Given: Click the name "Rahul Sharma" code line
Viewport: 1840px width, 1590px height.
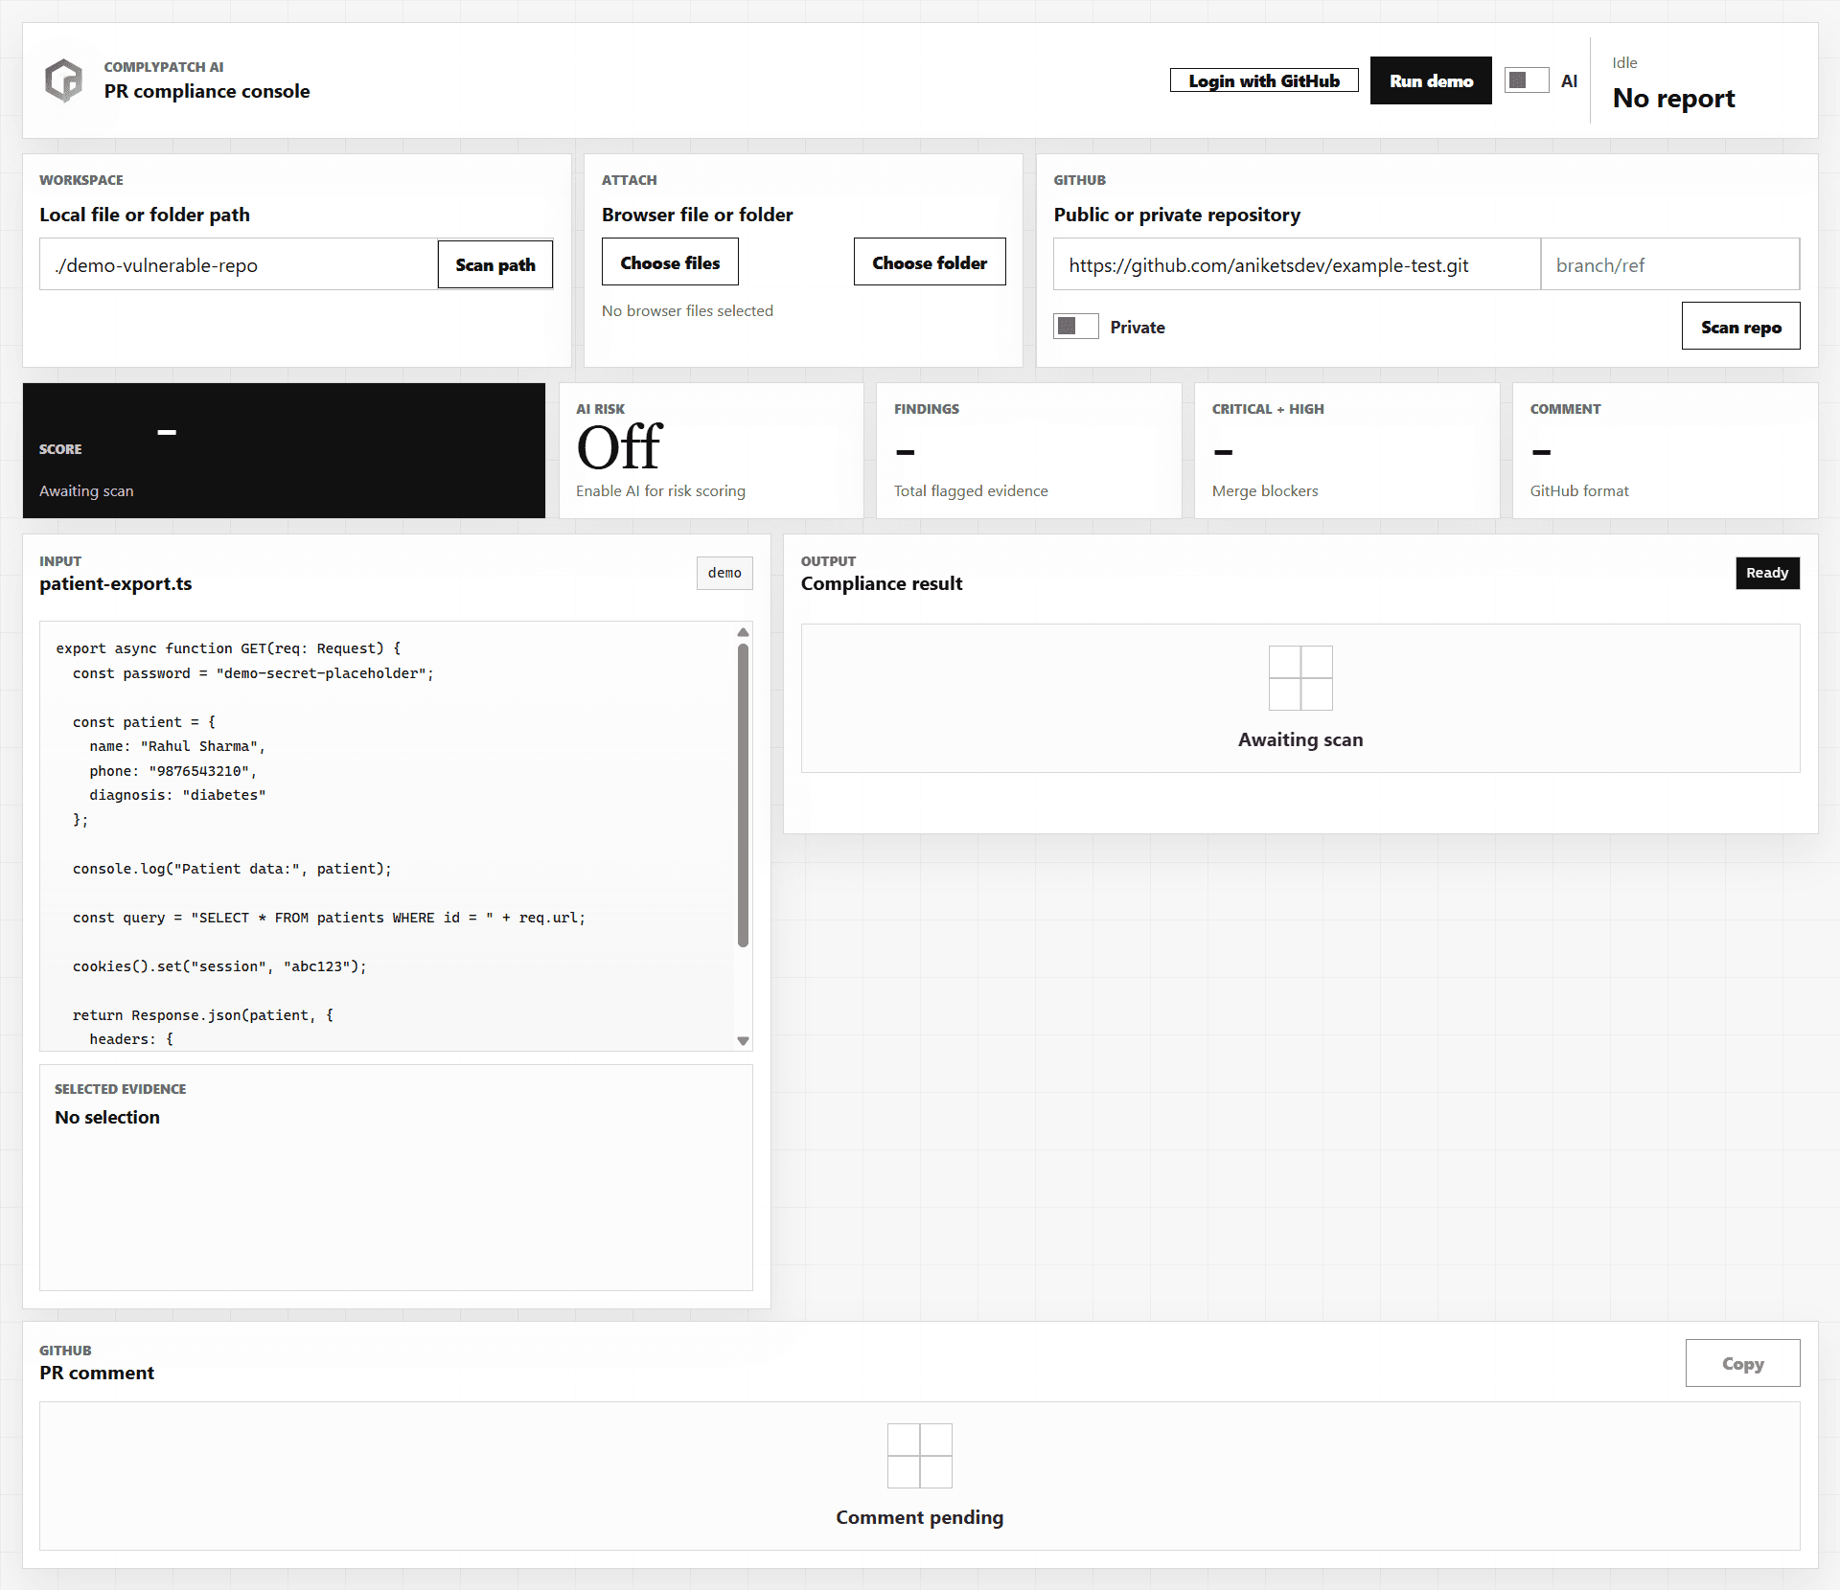Looking at the screenshot, I should coord(177,746).
